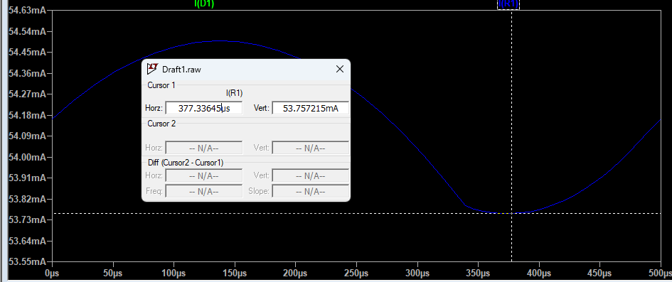Close the Draft1.raw cursor dialog

coord(340,69)
